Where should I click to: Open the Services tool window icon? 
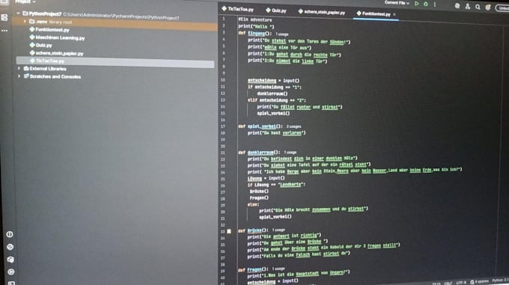tap(11, 272)
